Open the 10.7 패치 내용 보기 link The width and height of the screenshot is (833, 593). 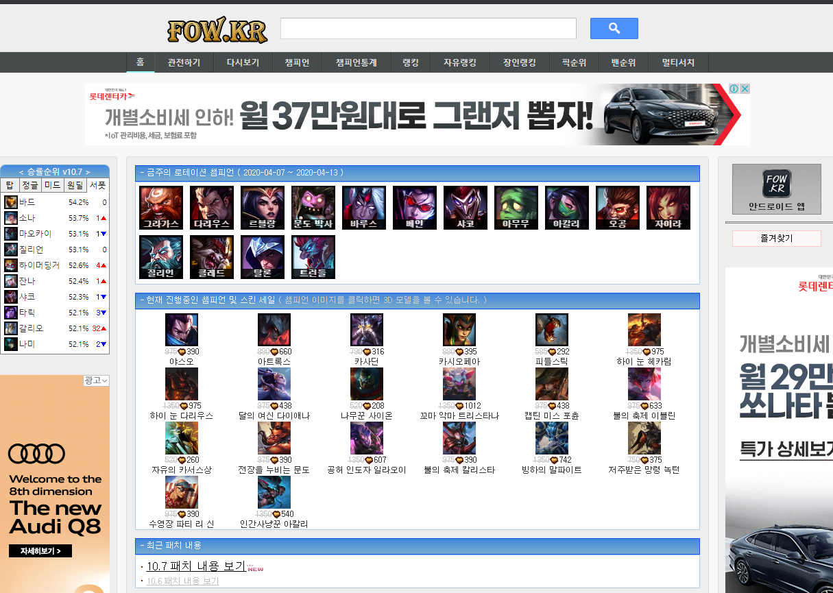tap(196, 566)
